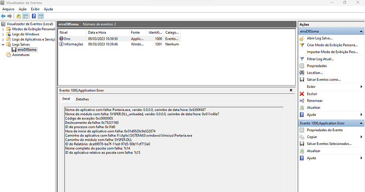
Task: Select the erroDllSoma saved log in tree
Action: tap(27, 50)
